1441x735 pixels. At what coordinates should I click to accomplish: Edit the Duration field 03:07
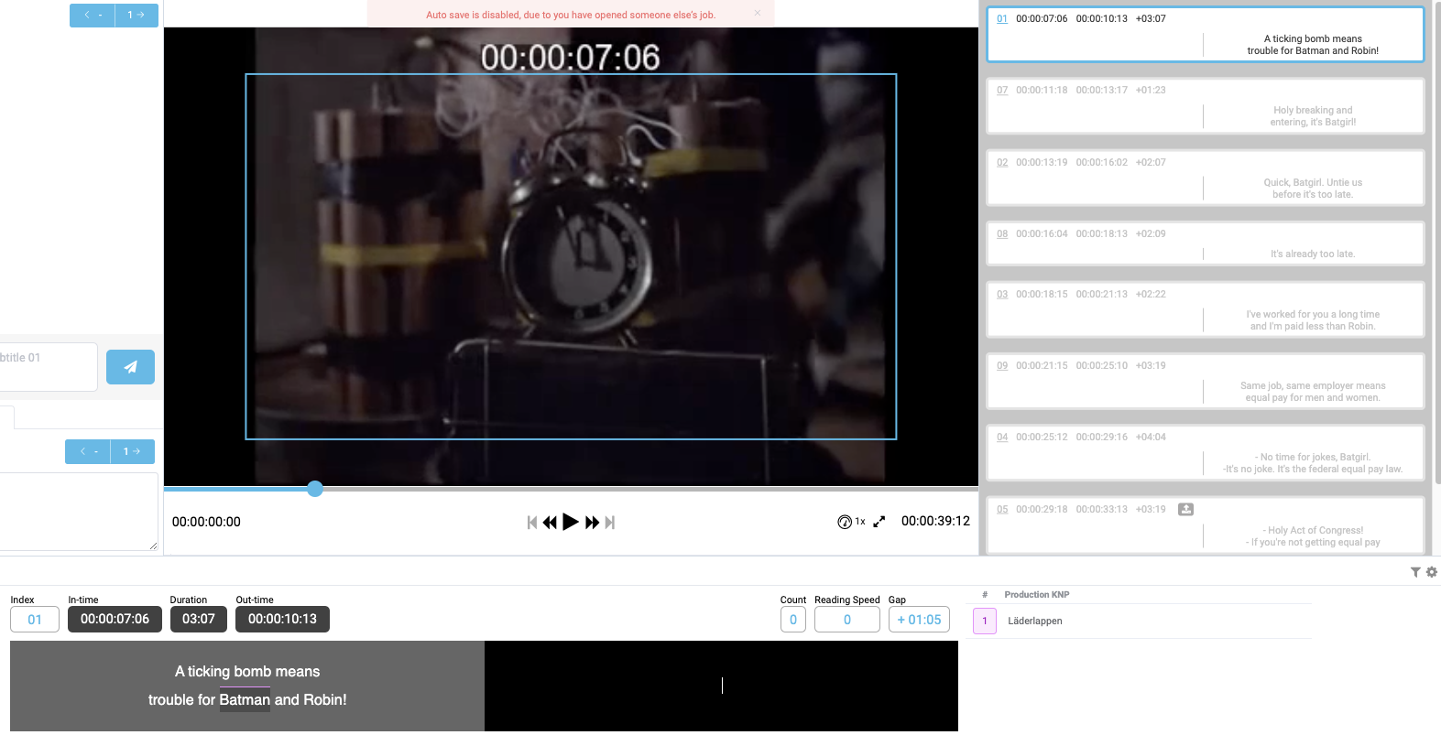(x=199, y=620)
